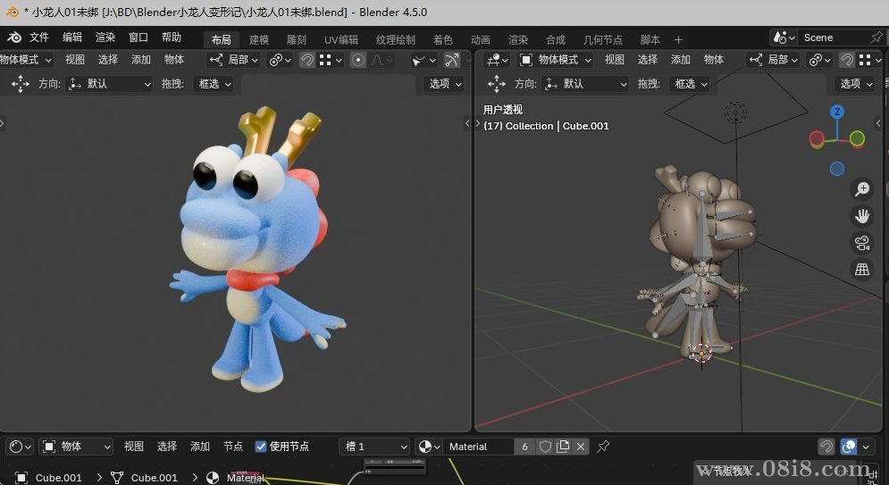Switch to the 雕刻 workspace tab

296,39
